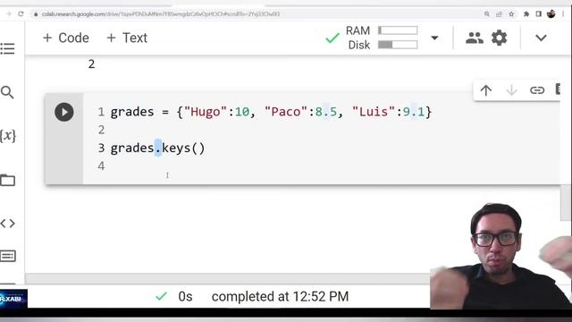Click the "Luis" key string

(374, 112)
